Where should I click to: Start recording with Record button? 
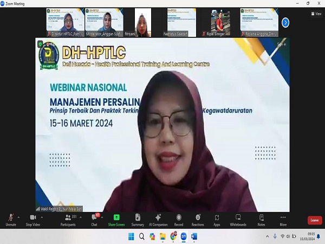(x=179, y=220)
